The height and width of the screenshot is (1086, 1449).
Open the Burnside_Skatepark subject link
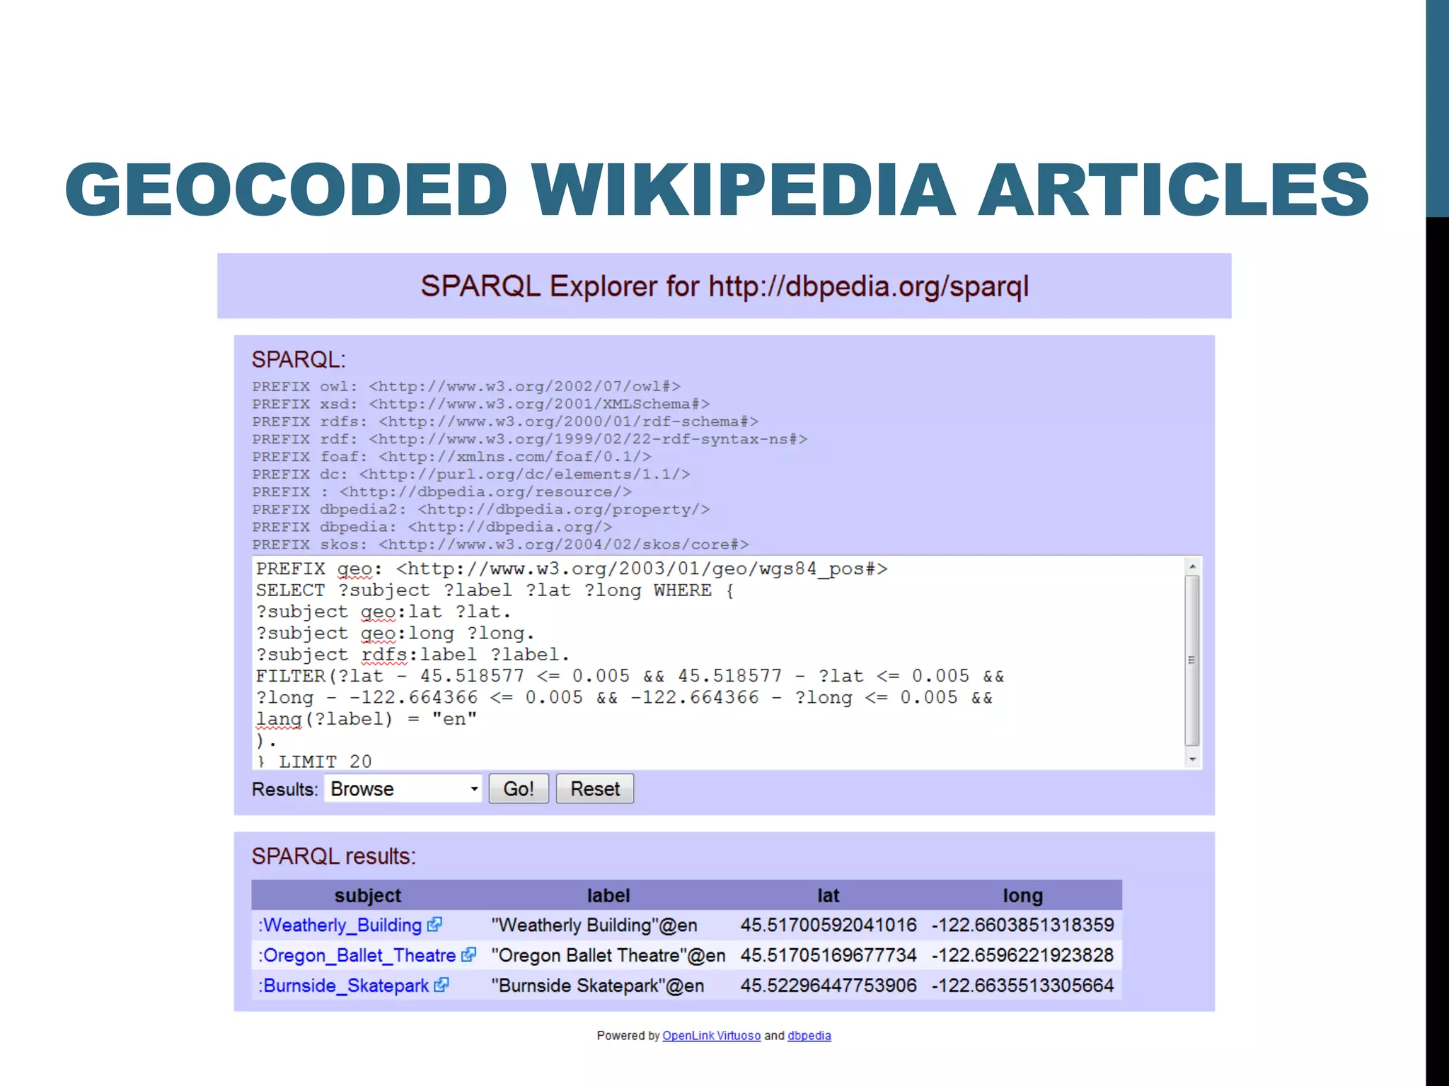(344, 986)
